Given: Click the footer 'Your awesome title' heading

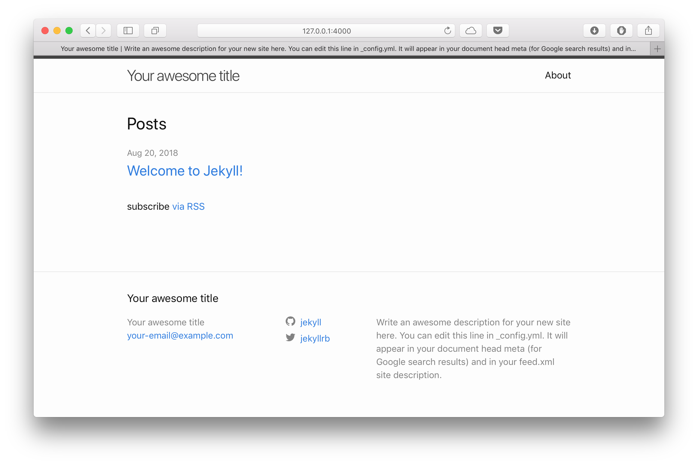Looking at the screenshot, I should 173,298.
